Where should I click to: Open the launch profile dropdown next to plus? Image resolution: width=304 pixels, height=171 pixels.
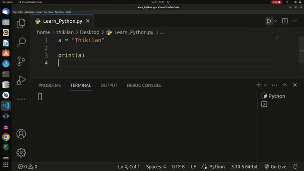266,85
